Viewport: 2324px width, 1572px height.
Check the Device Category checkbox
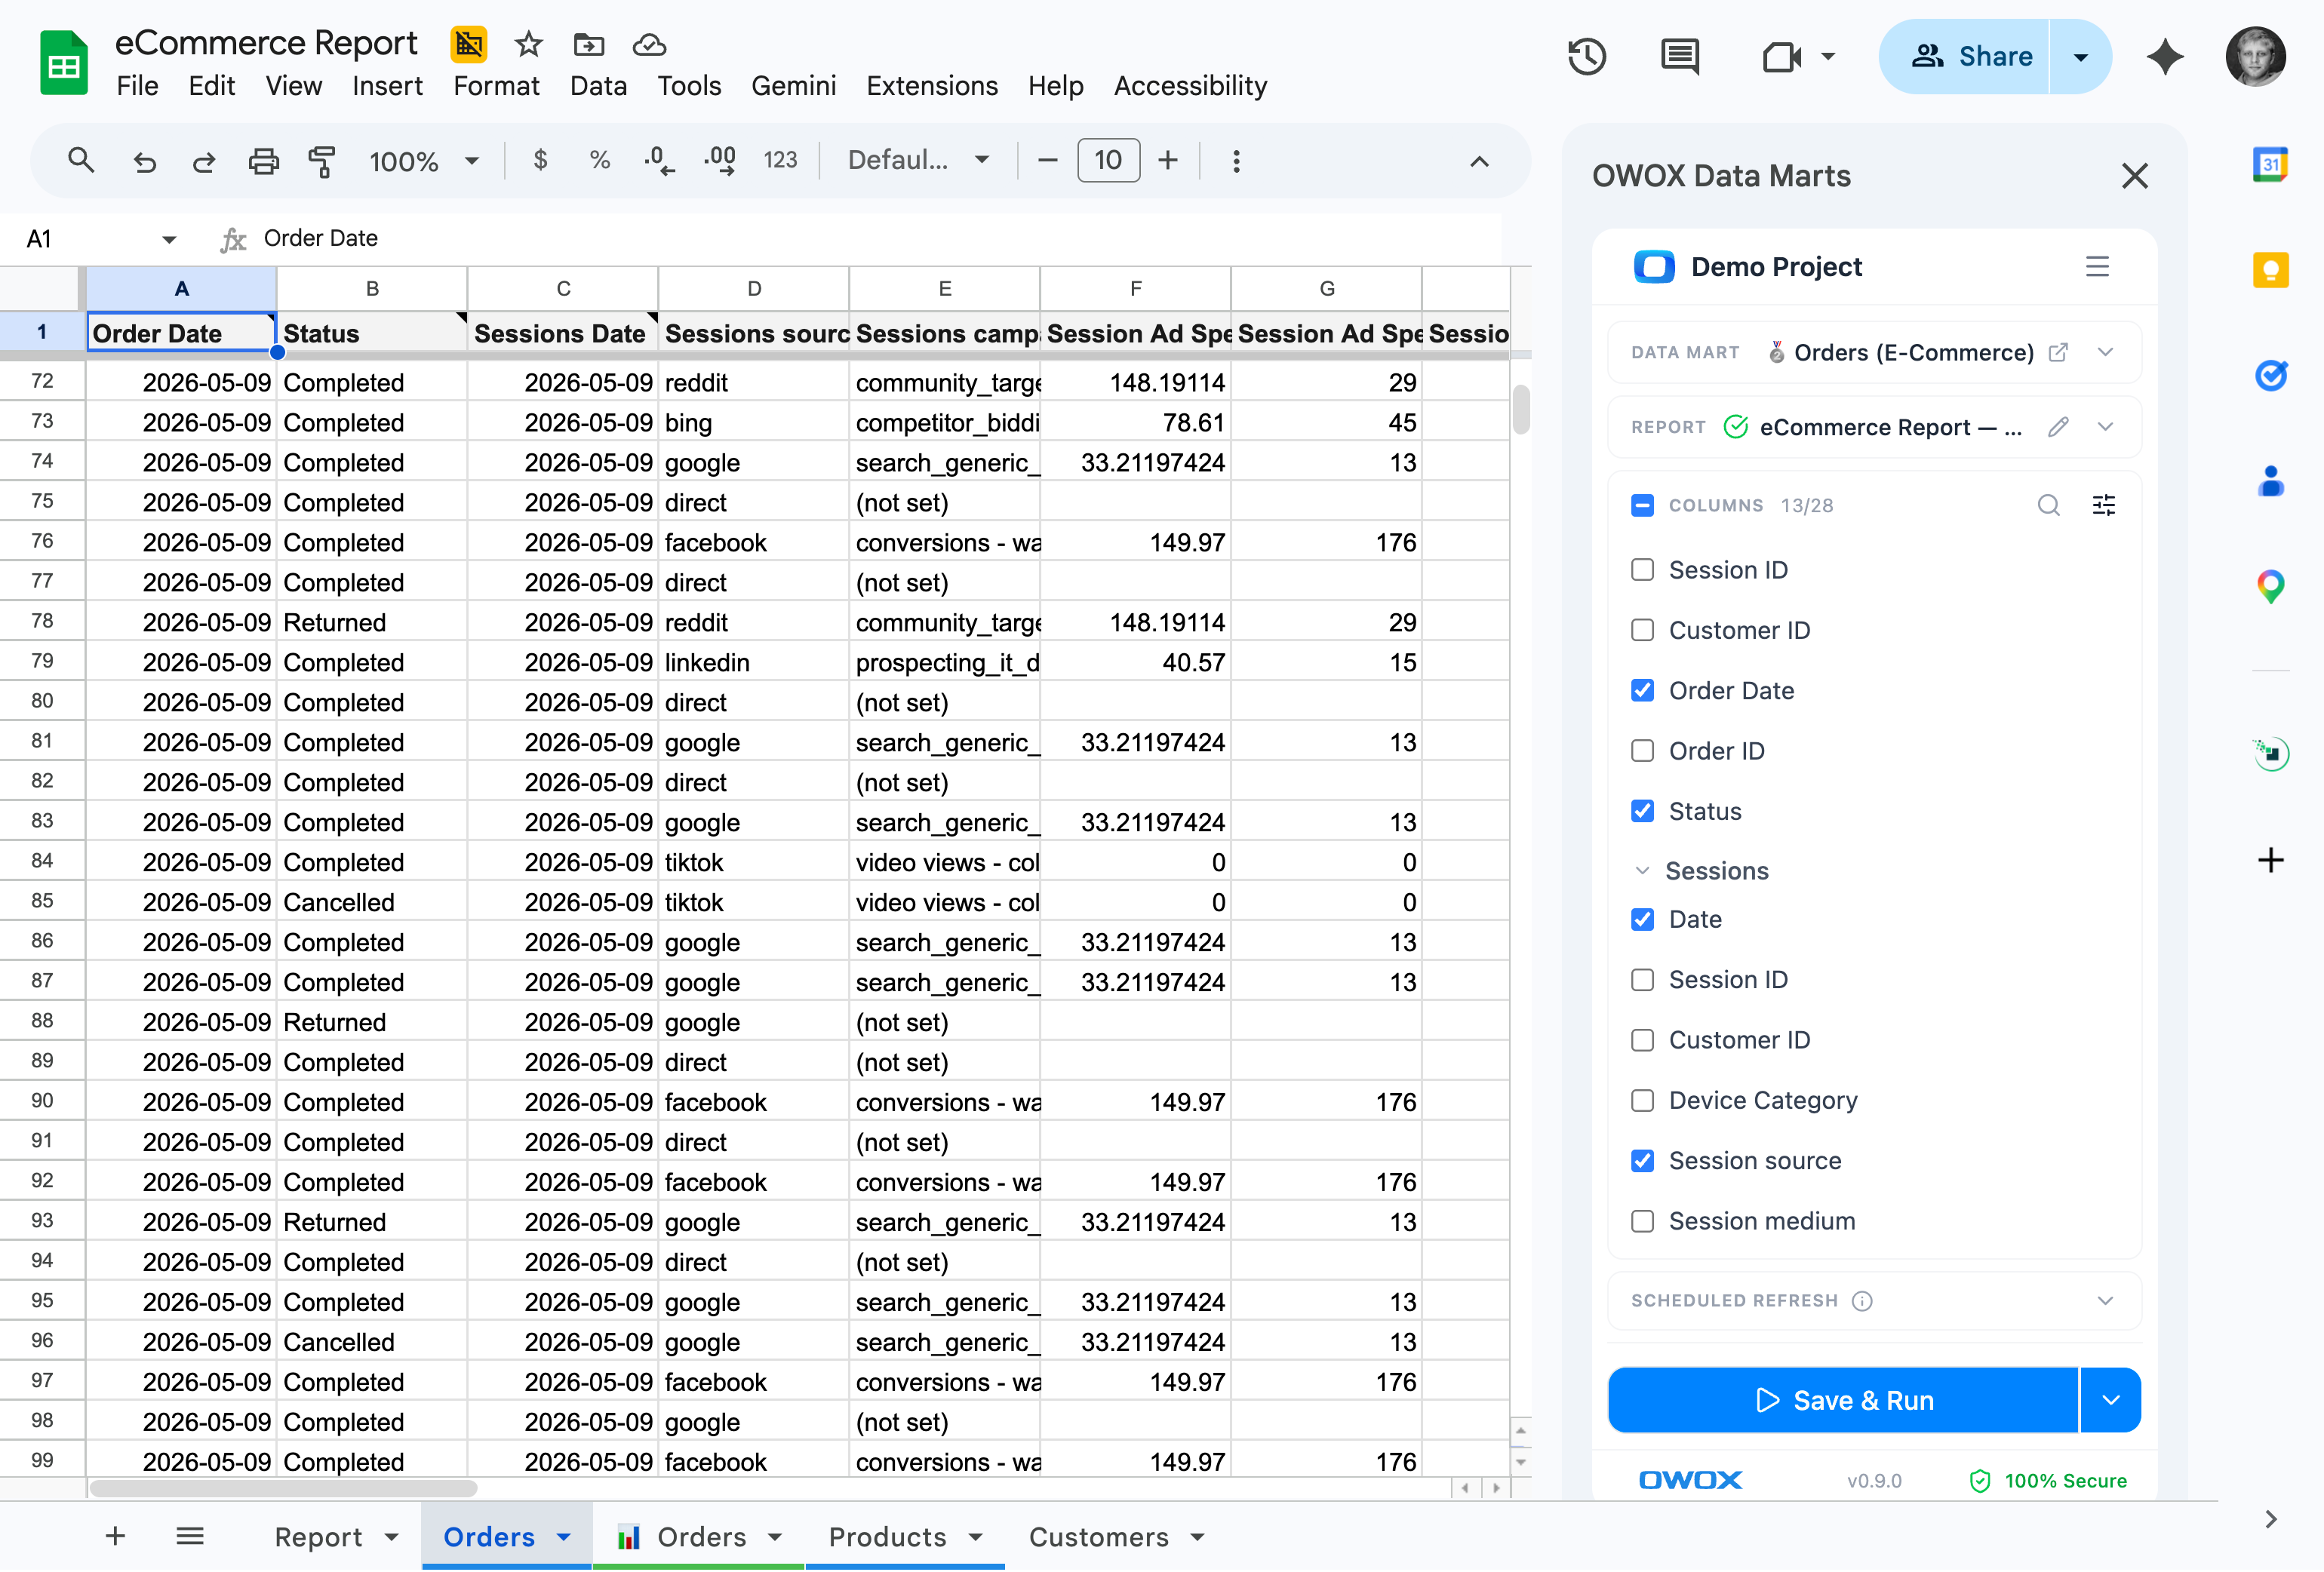coord(1642,1101)
